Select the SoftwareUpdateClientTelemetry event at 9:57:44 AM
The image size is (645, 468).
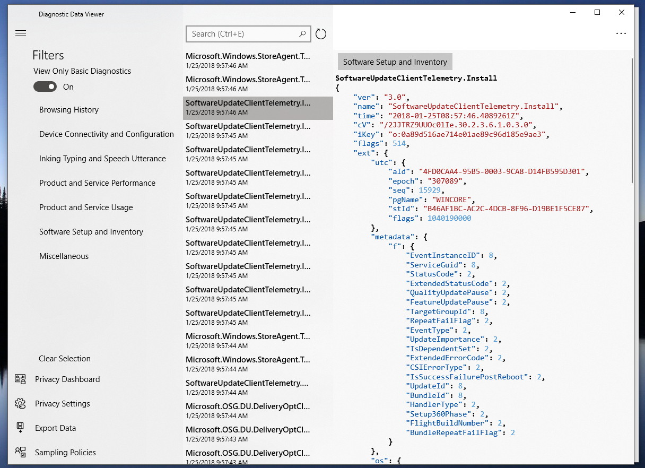pyautogui.click(x=258, y=388)
